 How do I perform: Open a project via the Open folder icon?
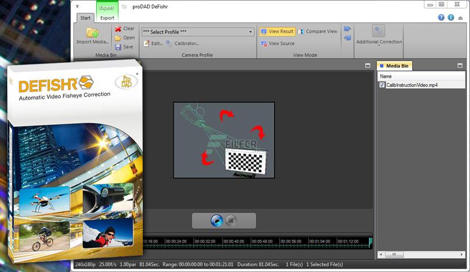tap(118, 38)
